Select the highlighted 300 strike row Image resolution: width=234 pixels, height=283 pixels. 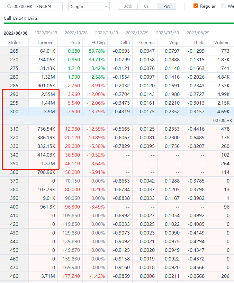click(117, 112)
